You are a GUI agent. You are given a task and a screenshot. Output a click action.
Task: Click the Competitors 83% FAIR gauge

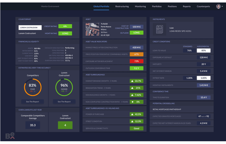pyautogui.click(x=33, y=87)
